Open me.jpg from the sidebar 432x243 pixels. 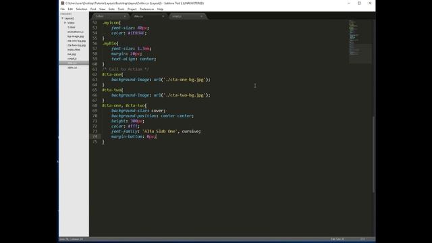[x=72, y=54]
